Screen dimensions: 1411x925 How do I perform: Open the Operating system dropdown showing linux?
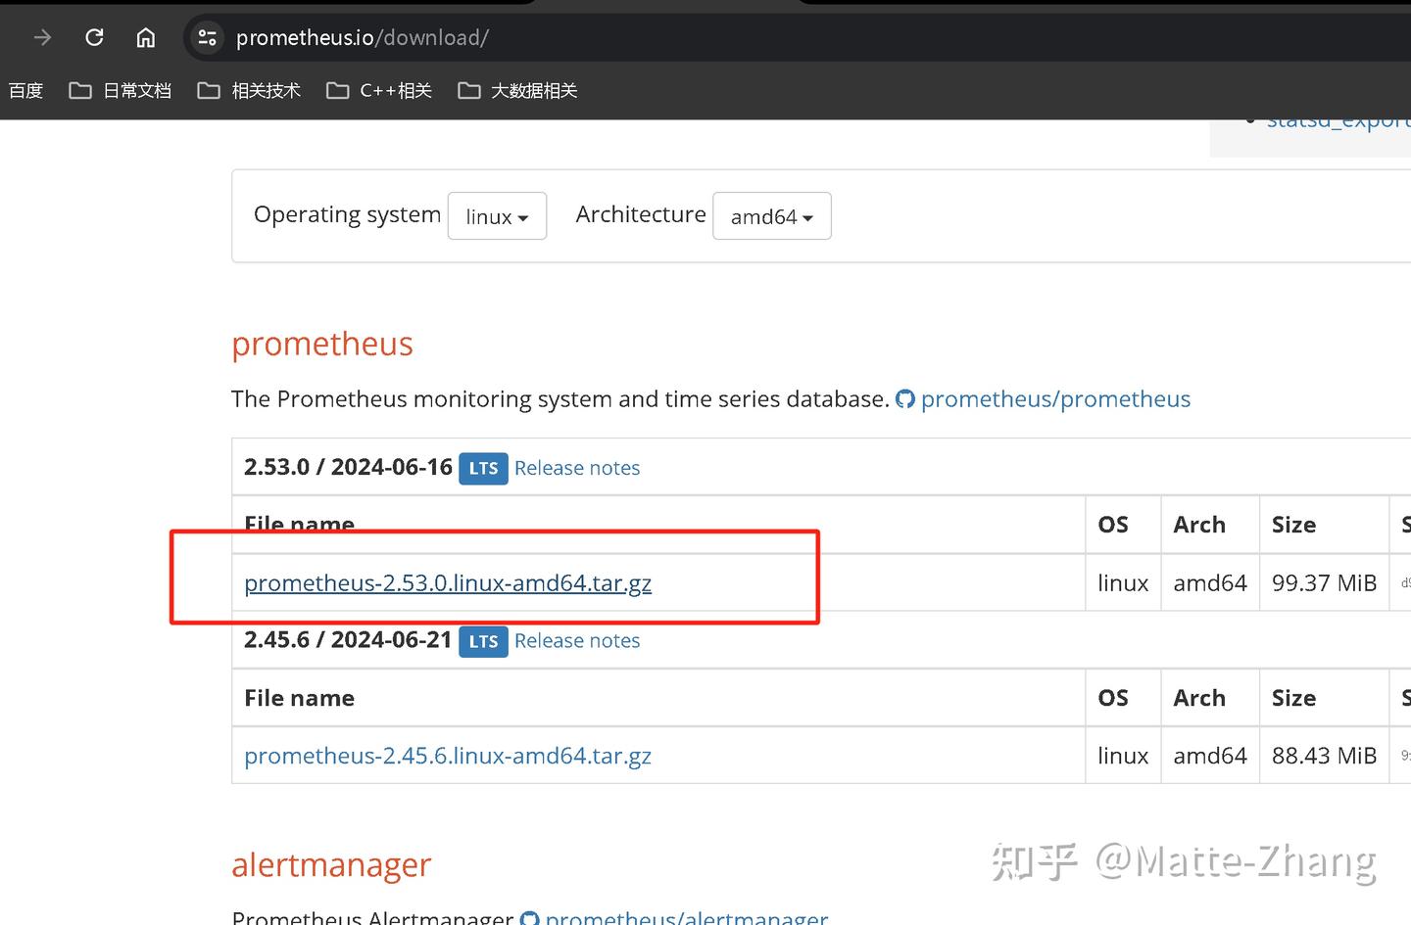(497, 215)
